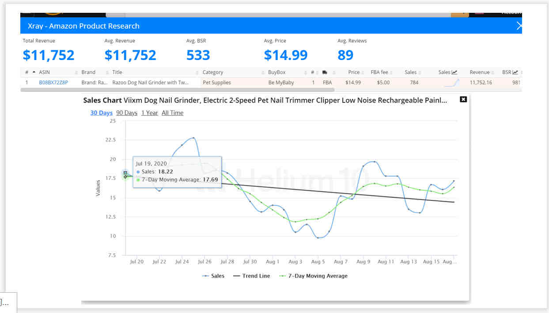The image size is (549, 313).
Task: Close the Sales Chart popup
Action: (x=463, y=99)
